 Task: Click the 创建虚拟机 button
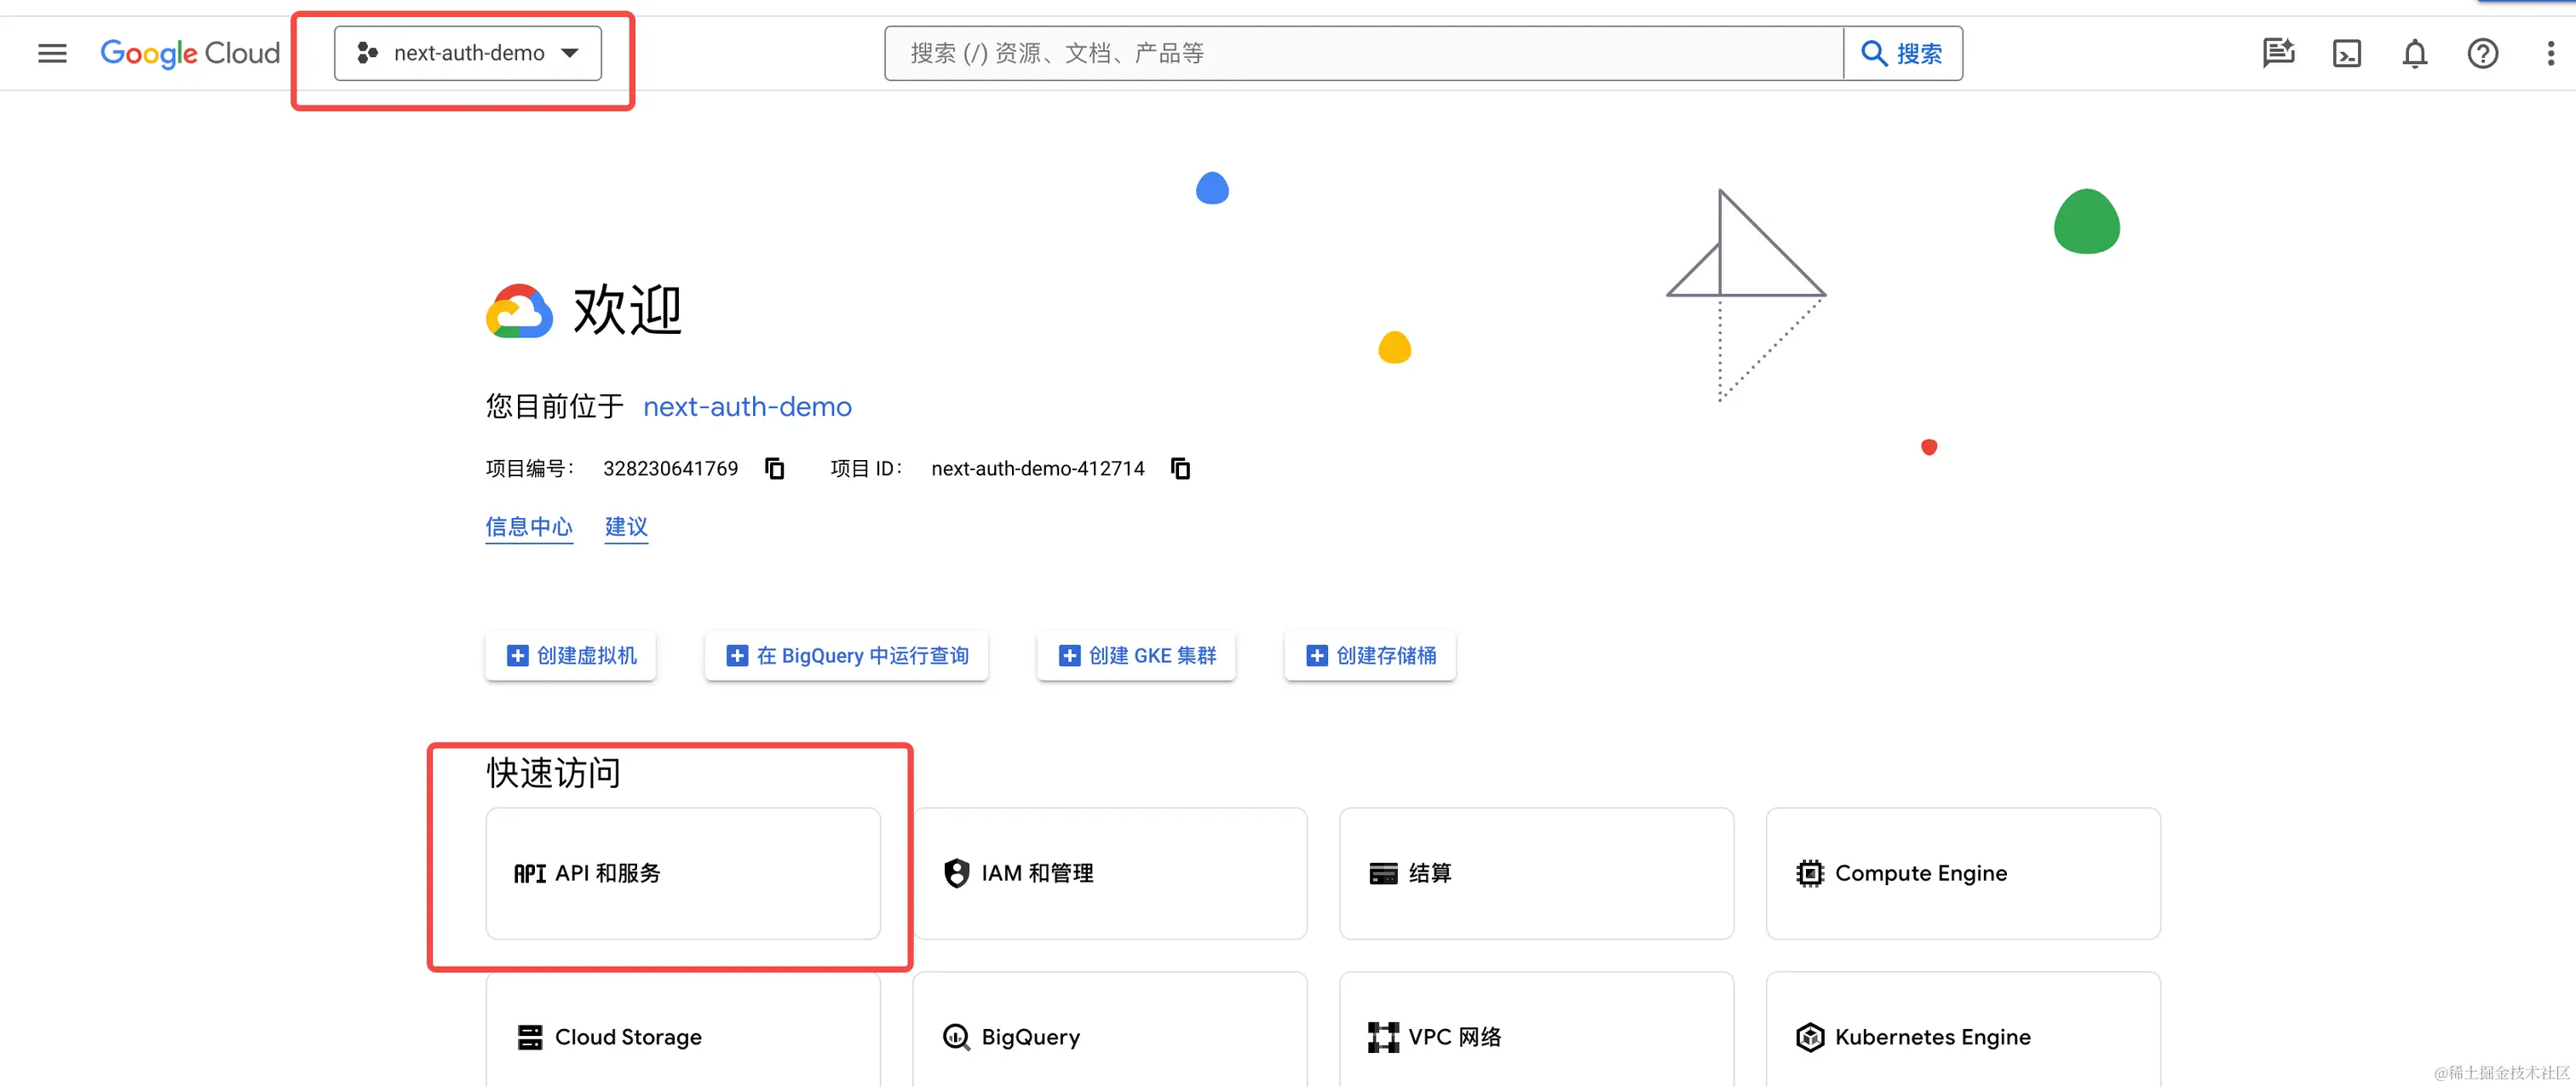point(571,655)
